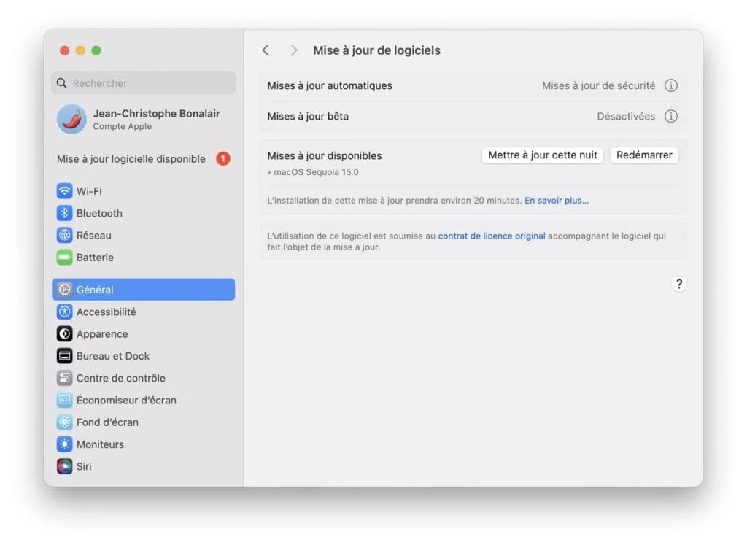Open Moniteurs settings label
This screenshot has height=545, width=747.
click(100, 444)
